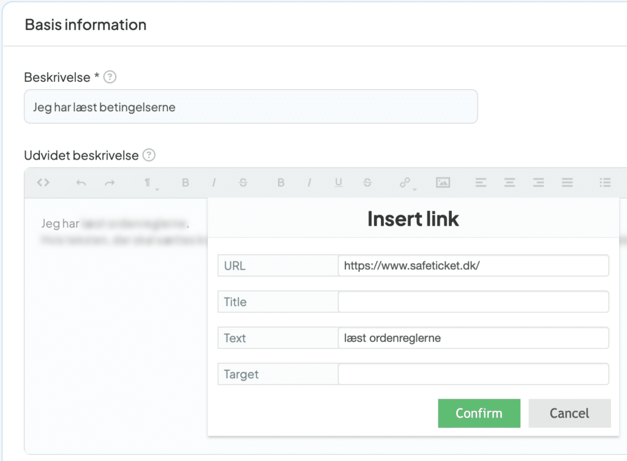
Task: Show help for Udvidet beskrivelse
Action: [149, 155]
